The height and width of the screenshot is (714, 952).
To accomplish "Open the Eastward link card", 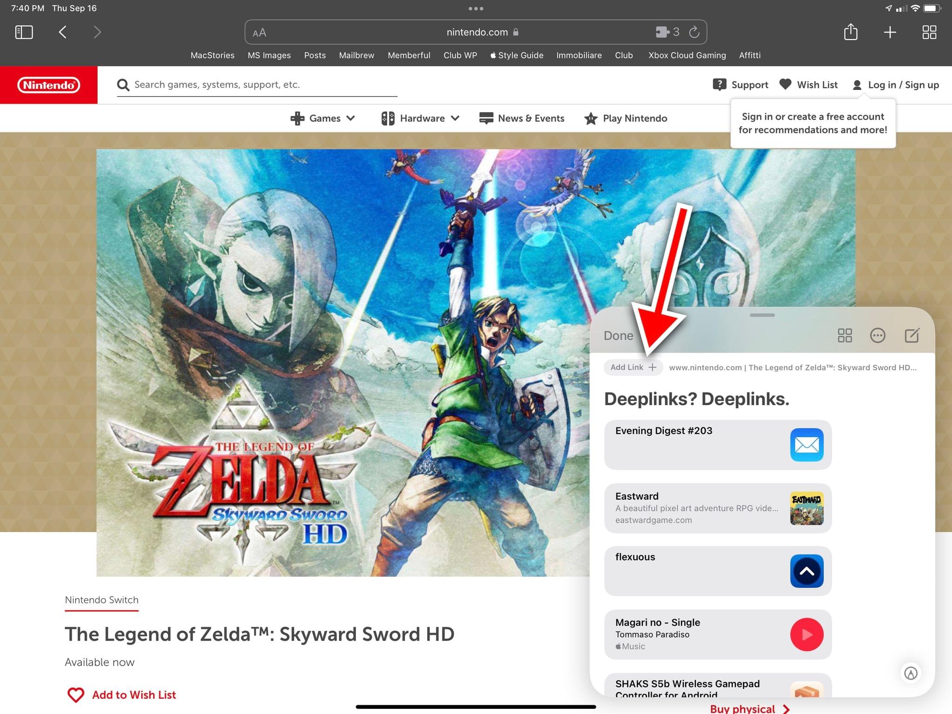I will coord(718,508).
